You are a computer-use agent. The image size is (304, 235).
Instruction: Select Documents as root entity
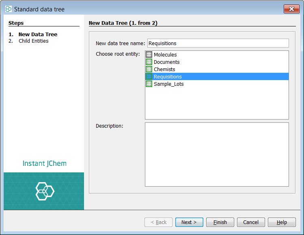tap(166, 62)
